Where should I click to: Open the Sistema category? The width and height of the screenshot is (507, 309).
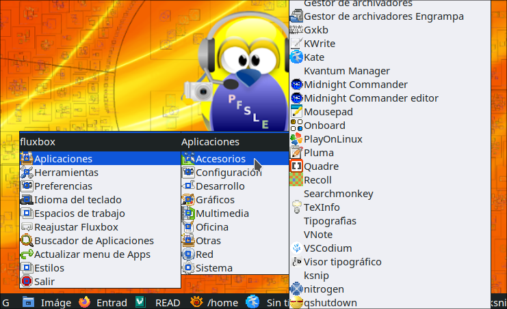(235, 268)
